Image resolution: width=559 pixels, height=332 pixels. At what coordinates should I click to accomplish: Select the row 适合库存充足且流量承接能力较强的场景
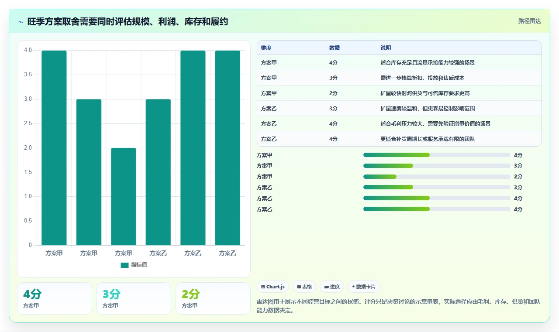pyautogui.click(x=399, y=63)
